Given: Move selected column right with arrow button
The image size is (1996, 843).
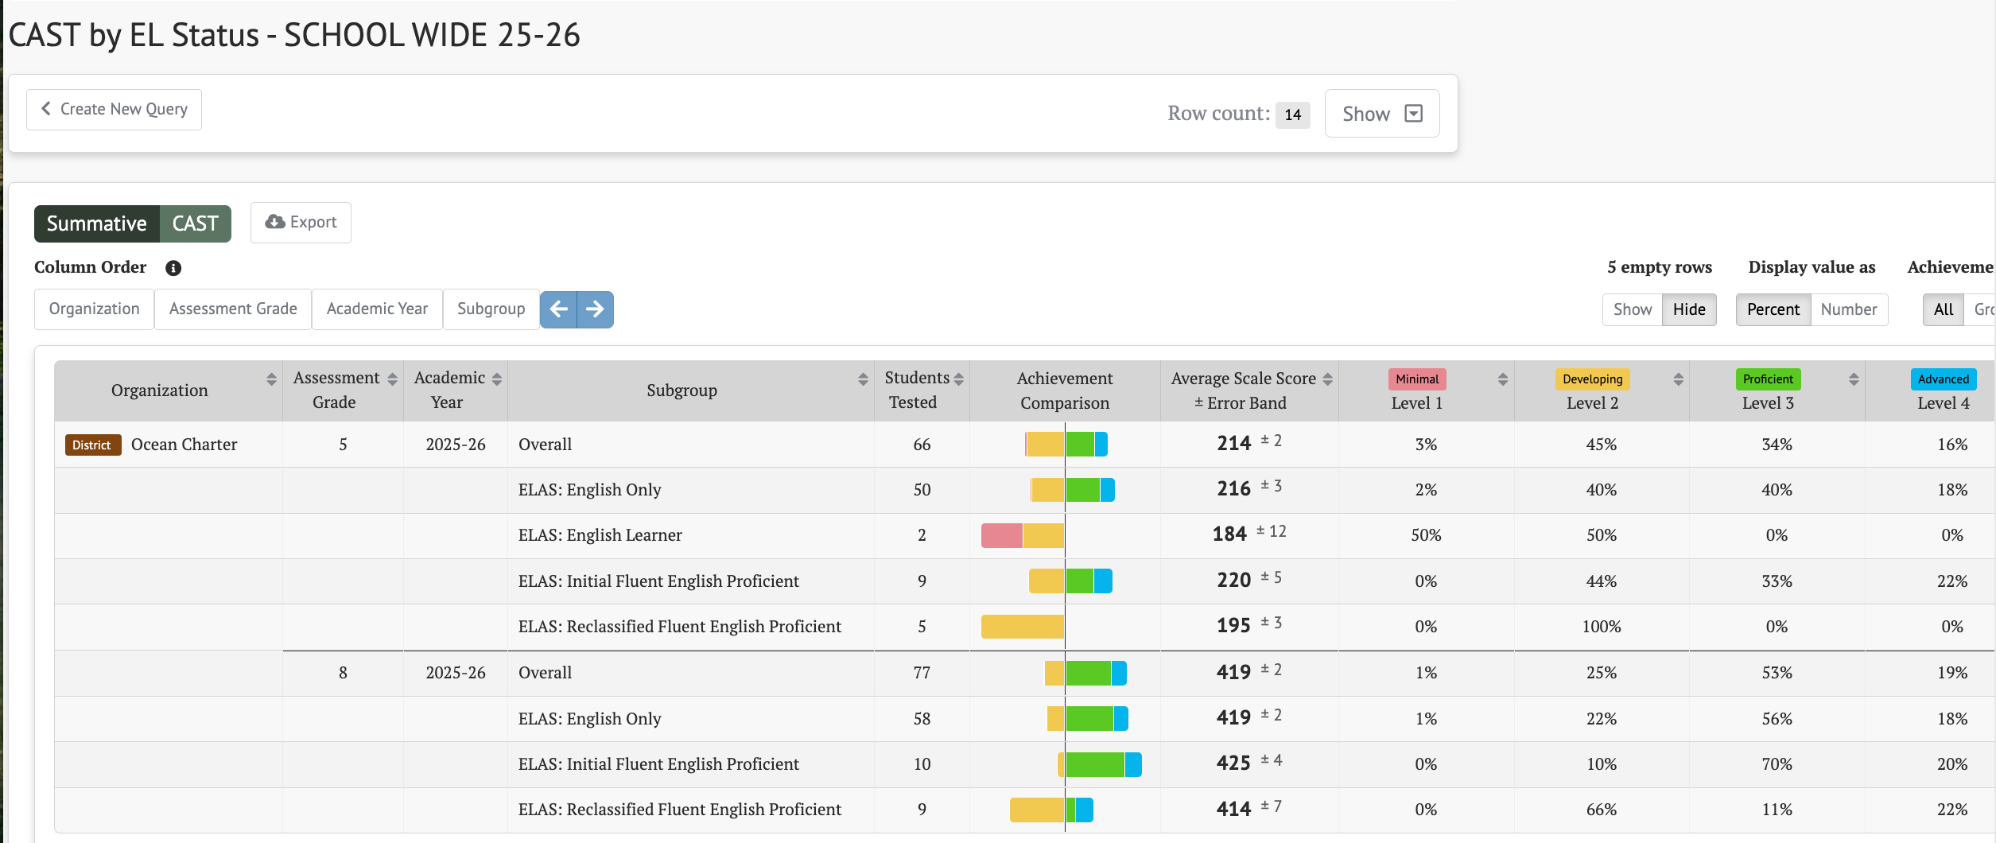Looking at the screenshot, I should pyautogui.click(x=595, y=309).
